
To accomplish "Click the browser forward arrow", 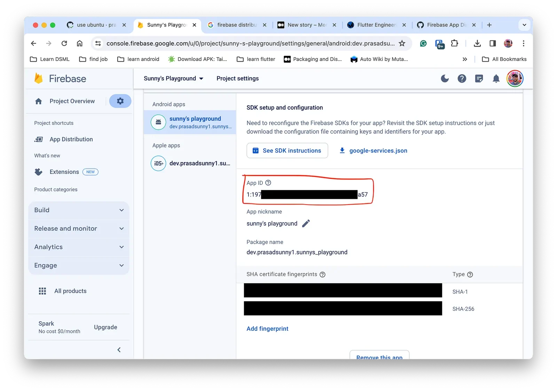I will (49, 43).
